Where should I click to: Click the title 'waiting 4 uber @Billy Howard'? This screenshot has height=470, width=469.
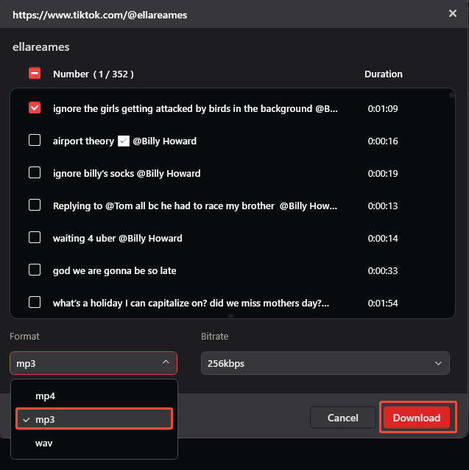point(117,238)
